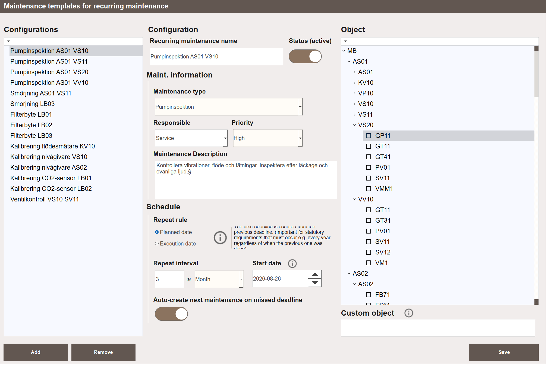Select Pumpinspektion AS01 VS11 configuration

coord(76,61)
